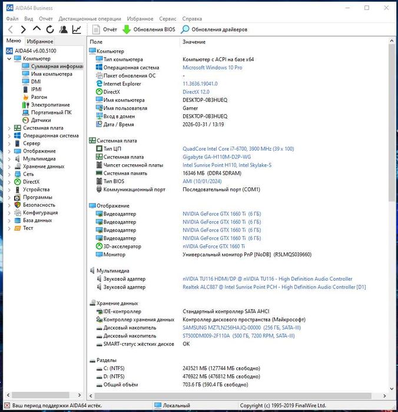Viewport: 398px width, 412px height.
Task: Click the База данных icon in tree
Action: tap(17, 220)
